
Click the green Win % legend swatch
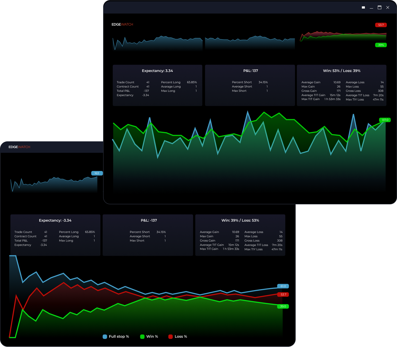[142, 337]
